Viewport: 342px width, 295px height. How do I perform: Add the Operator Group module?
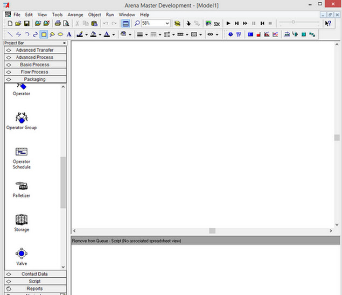[22, 121]
